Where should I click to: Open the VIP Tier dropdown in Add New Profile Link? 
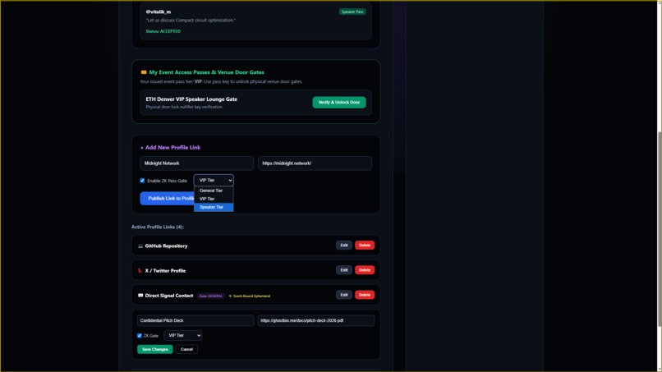click(x=214, y=181)
